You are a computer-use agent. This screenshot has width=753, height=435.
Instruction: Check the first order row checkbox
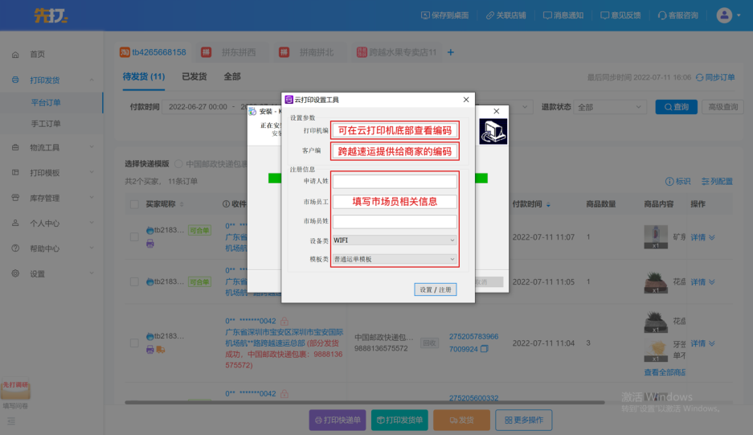pyautogui.click(x=134, y=237)
